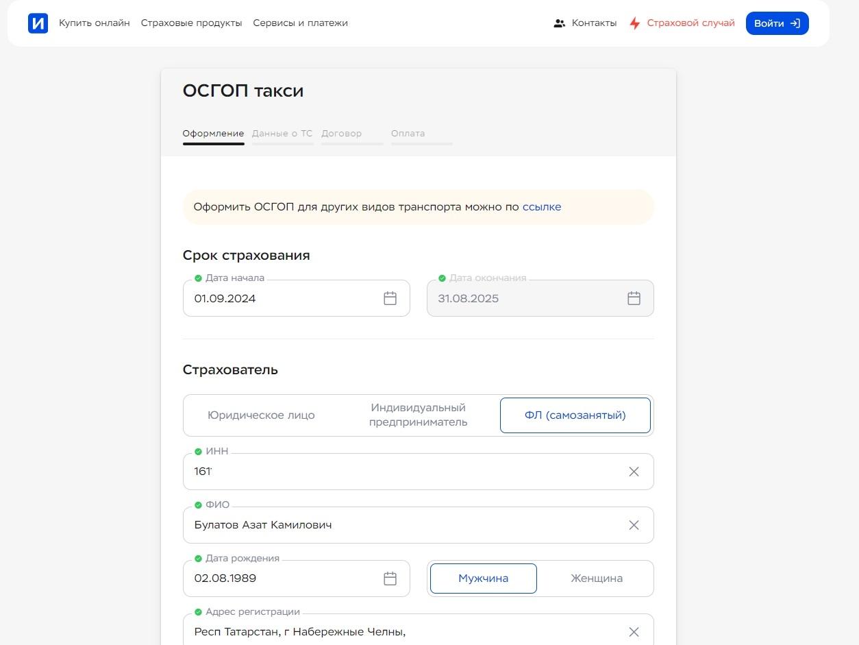Click the lightning bolt insurance claim icon
Viewport: 859px width, 645px height.
click(x=635, y=23)
